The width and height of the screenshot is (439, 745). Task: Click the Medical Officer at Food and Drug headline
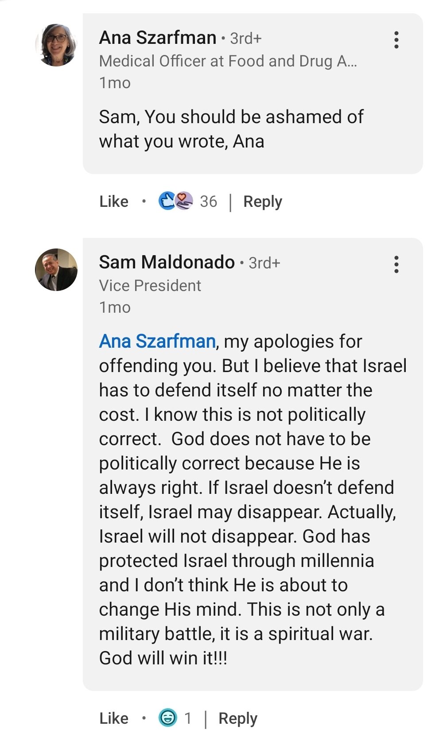coord(228,61)
